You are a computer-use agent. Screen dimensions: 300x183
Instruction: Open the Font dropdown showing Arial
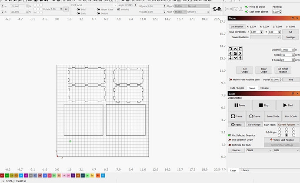coord(97,5)
